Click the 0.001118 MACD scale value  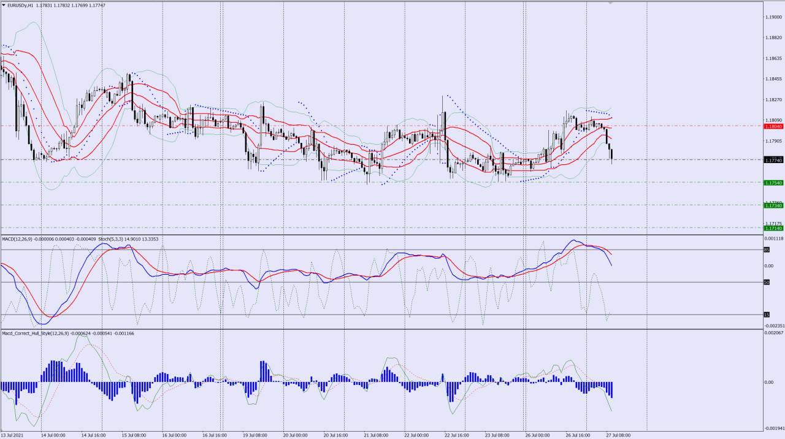point(774,239)
